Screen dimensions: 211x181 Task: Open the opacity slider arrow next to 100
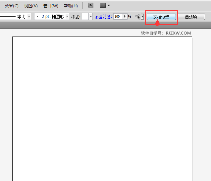tap(125, 17)
